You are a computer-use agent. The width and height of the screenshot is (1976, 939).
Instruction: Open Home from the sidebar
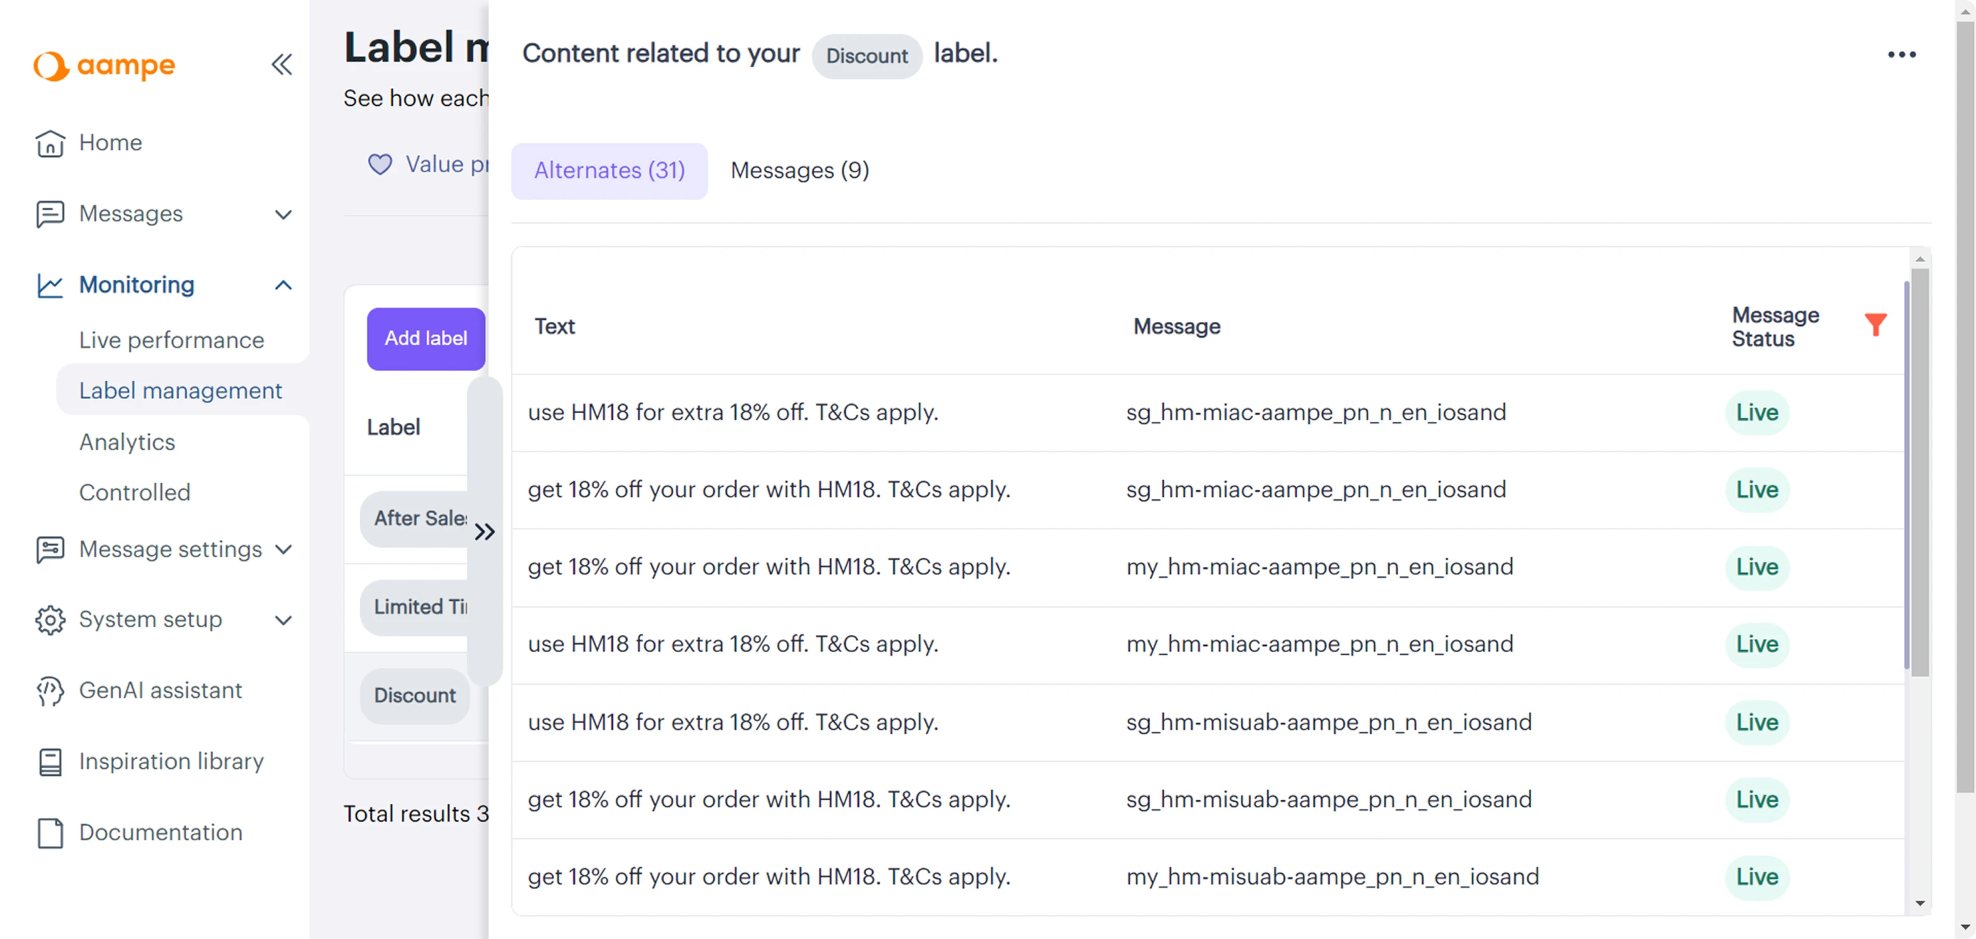coord(110,143)
